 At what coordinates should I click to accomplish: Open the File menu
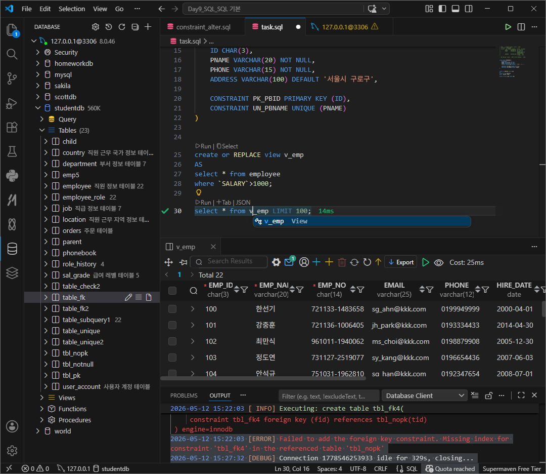(x=26, y=9)
